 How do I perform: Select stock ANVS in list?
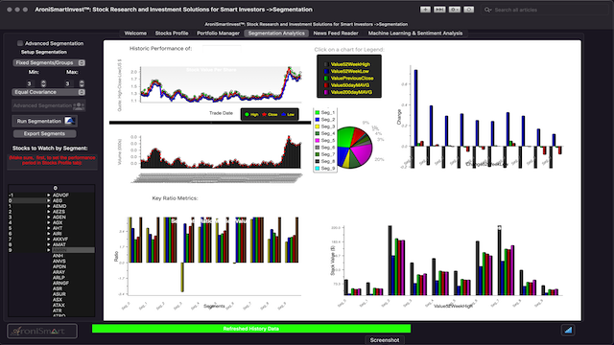[59, 261]
